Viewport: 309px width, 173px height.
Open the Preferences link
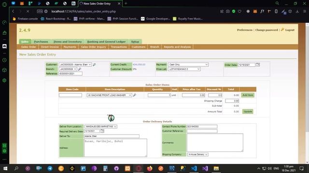coord(245,30)
